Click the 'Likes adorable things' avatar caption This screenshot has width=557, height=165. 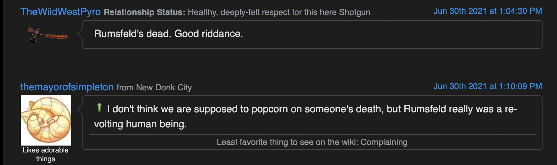click(46, 154)
